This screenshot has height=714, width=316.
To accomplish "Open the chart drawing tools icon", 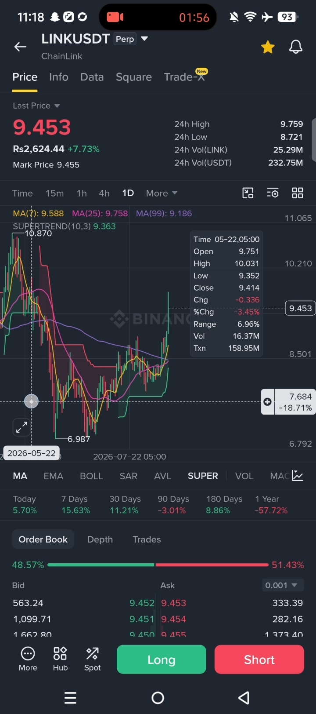I will click(248, 193).
